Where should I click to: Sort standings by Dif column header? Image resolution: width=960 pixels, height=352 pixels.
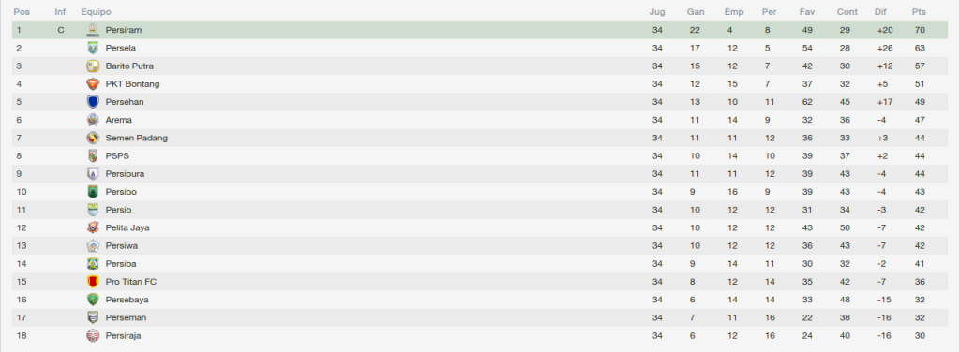click(880, 12)
